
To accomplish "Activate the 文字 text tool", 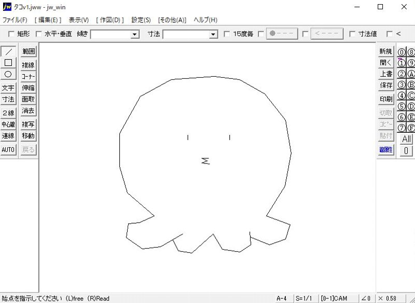I will 8,88.
